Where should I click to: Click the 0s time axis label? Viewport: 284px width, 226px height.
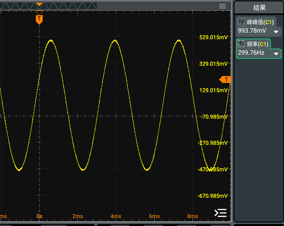click(x=39, y=216)
